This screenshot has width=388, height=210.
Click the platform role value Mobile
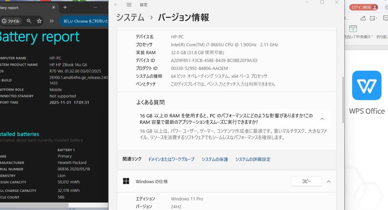pos(56,90)
